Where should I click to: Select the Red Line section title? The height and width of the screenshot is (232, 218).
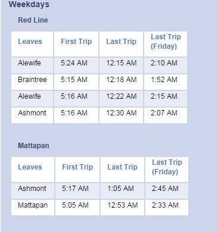click(33, 20)
